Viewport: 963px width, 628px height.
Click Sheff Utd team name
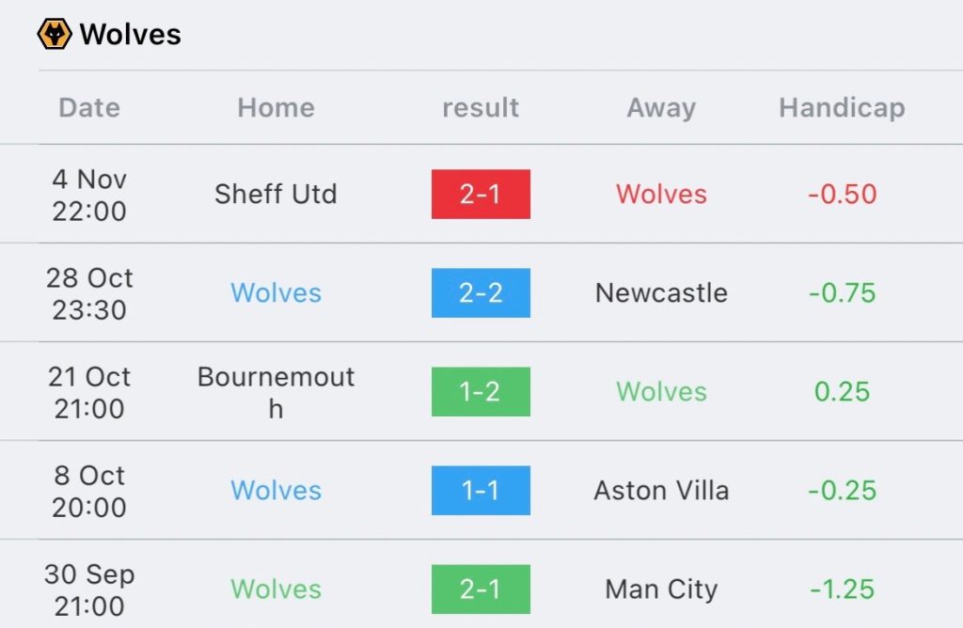tap(276, 194)
